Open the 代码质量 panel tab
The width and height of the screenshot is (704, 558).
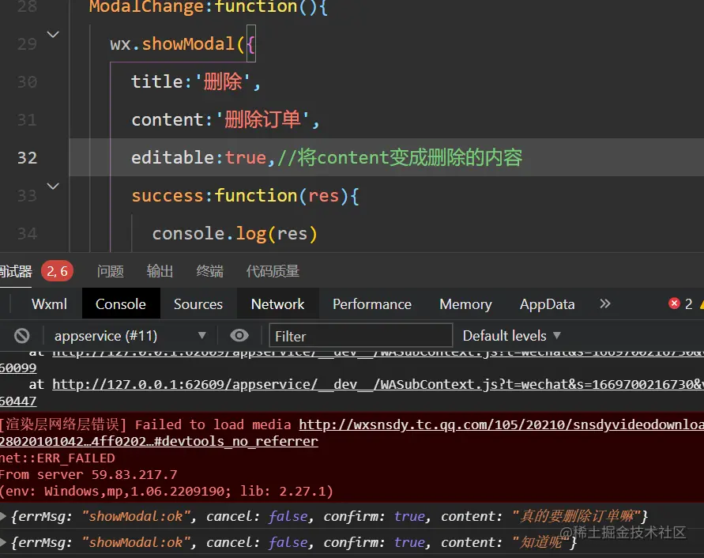click(273, 271)
